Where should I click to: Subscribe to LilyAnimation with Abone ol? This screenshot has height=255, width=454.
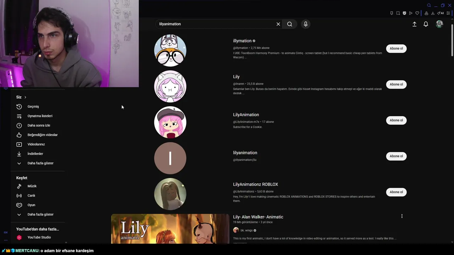tap(396, 120)
